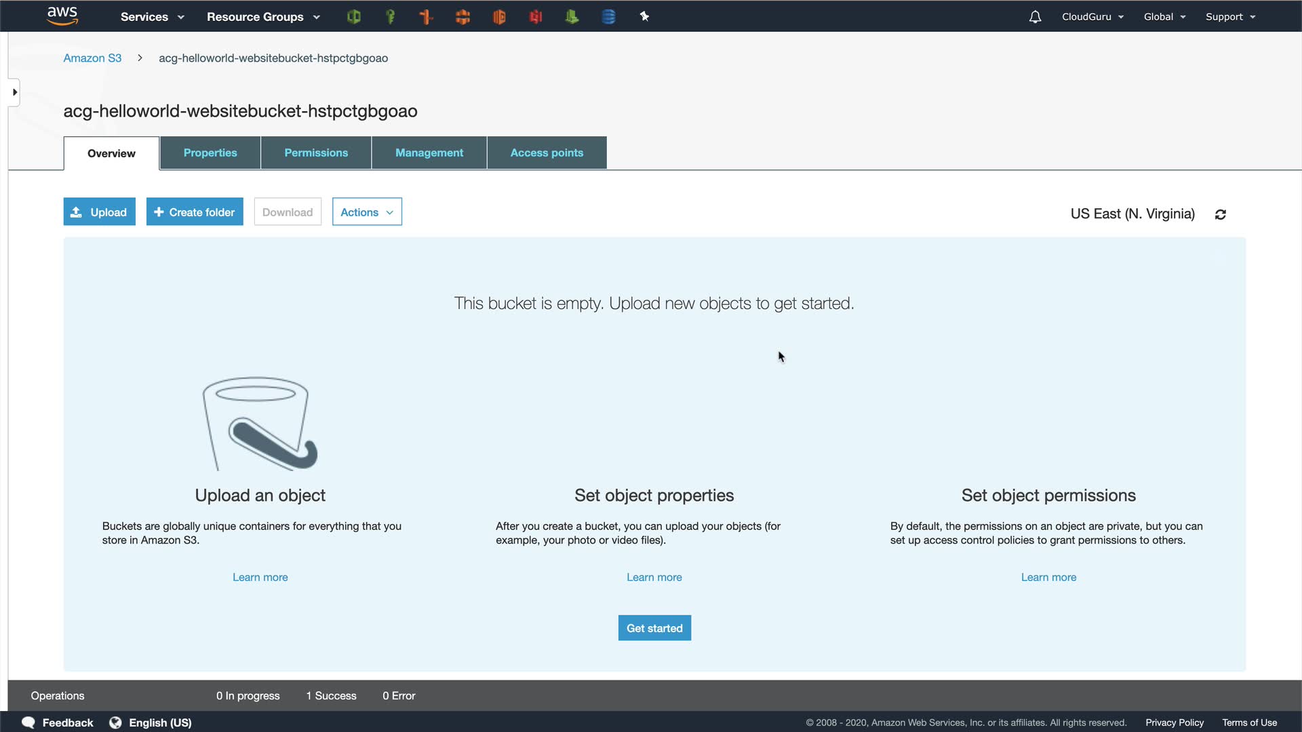The height and width of the screenshot is (732, 1302).
Task: Click the white pushpin shortcut icon
Action: (644, 17)
